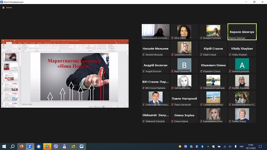Open the floppy-disk app in taskbar
This screenshot has height=150, width=267.
[x=64, y=146]
